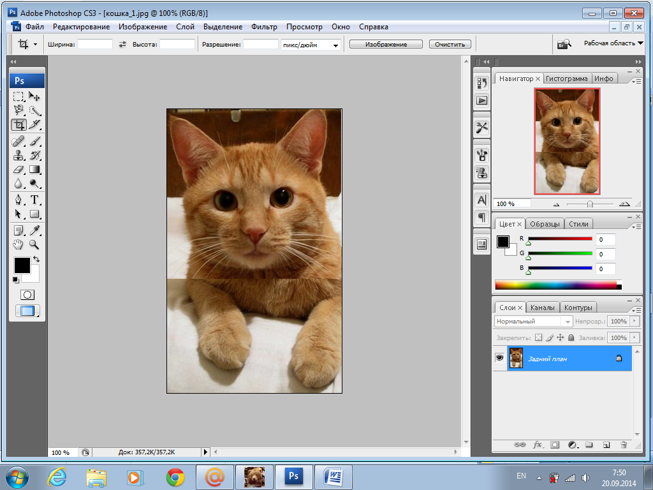Select the Hand tool
The width and height of the screenshot is (653, 490).
(x=18, y=244)
